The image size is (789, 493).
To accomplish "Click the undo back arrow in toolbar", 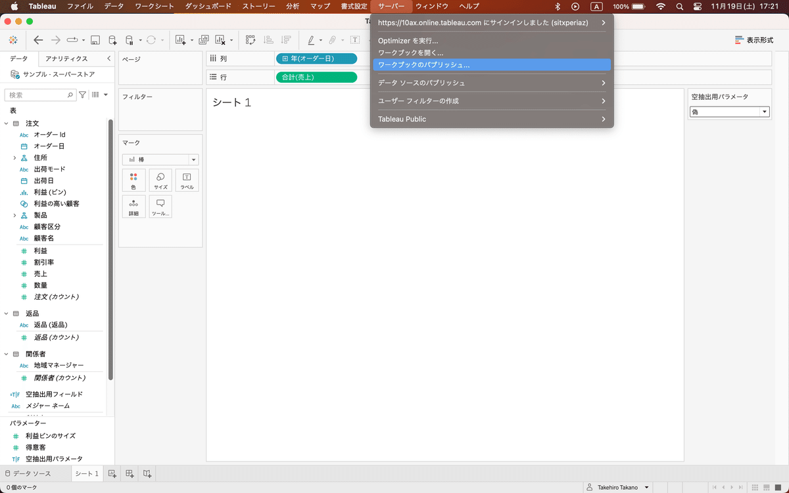I will (x=38, y=39).
